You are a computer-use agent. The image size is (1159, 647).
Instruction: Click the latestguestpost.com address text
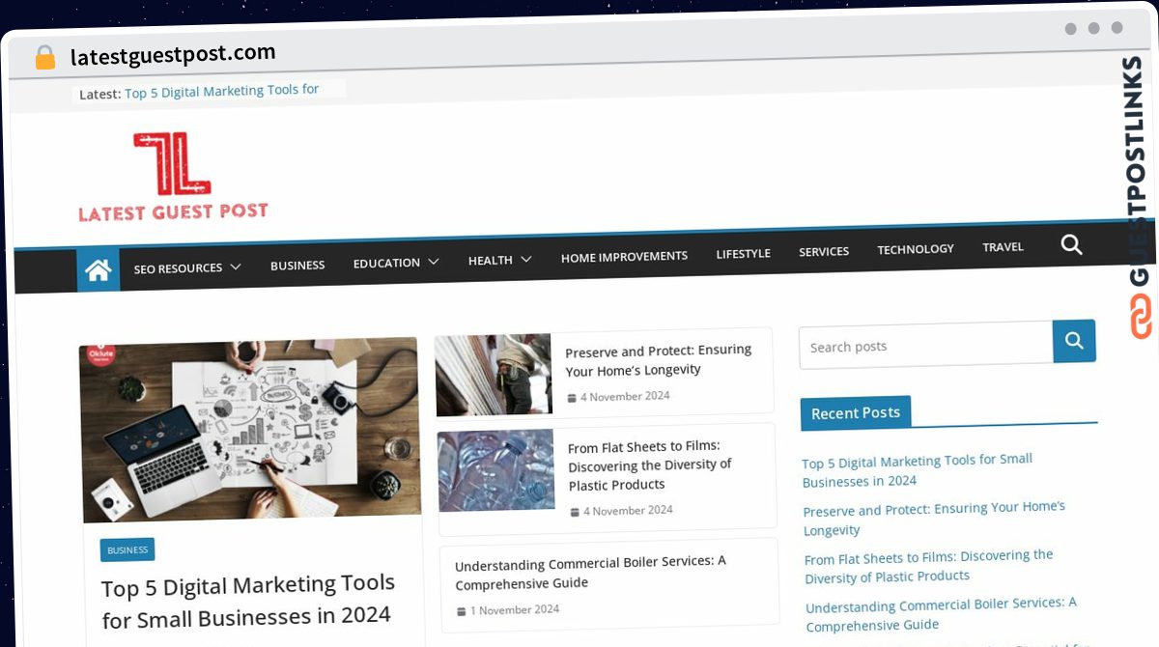173,55
